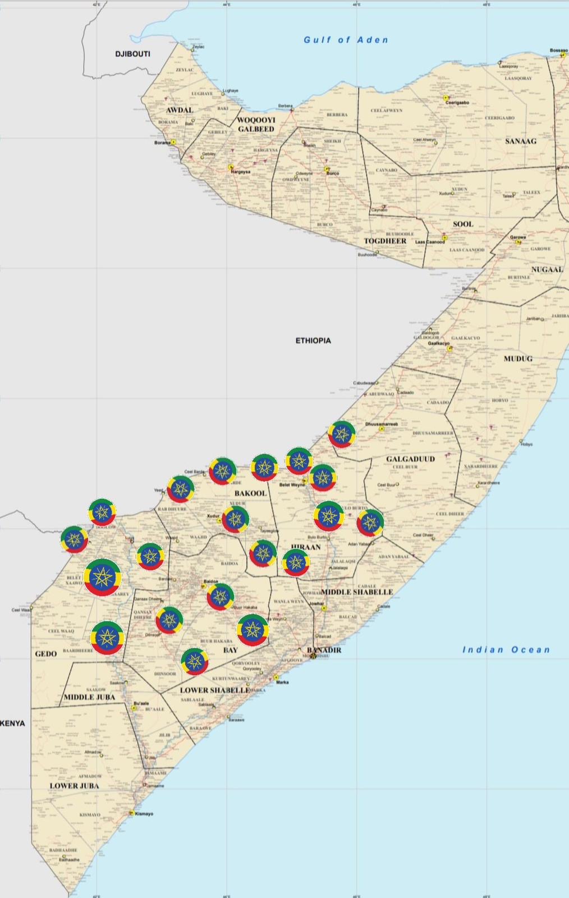Click the ETHIOPIA country label
Viewport: 569px width, 898px height.
(x=314, y=340)
